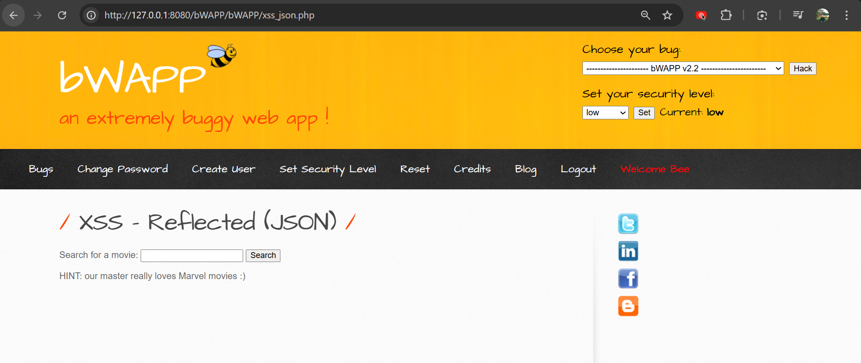Open the browser extensions puzzle icon
The width and height of the screenshot is (861, 363).
click(x=726, y=15)
